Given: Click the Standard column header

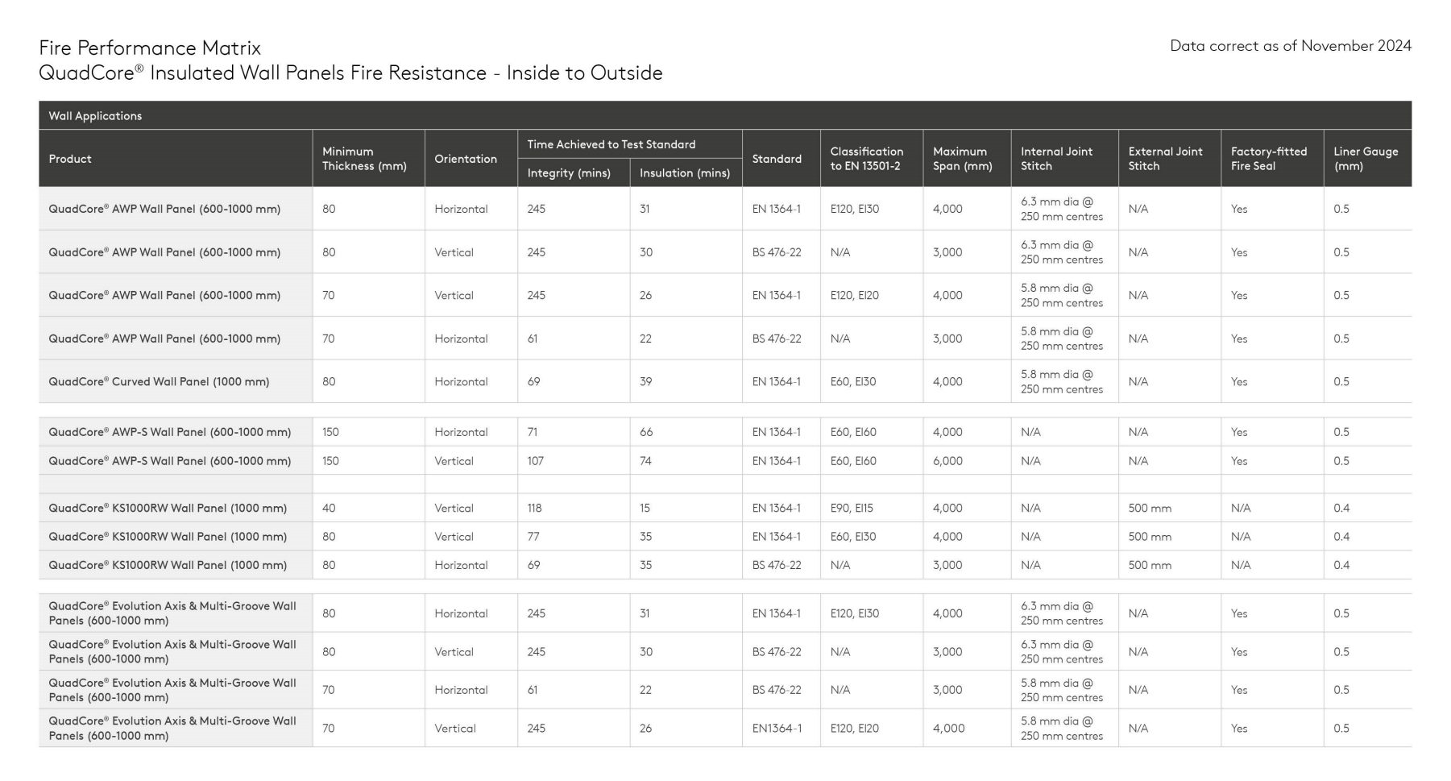Looking at the screenshot, I should [777, 159].
